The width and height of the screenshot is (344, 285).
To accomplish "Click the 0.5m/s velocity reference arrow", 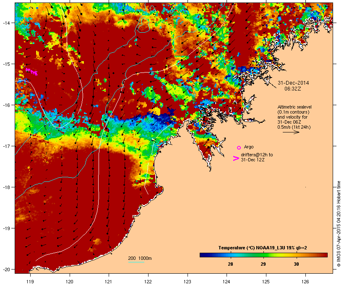I will click(x=291, y=132).
